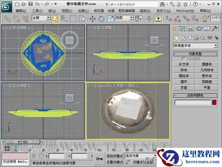Image resolution: width=222 pixels, height=167 pixels.
Task: Select the Scale tool
Action: pos(110,19)
